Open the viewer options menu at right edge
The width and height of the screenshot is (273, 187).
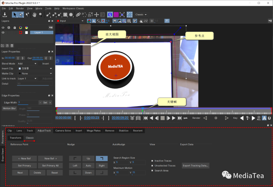tap(270, 21)
